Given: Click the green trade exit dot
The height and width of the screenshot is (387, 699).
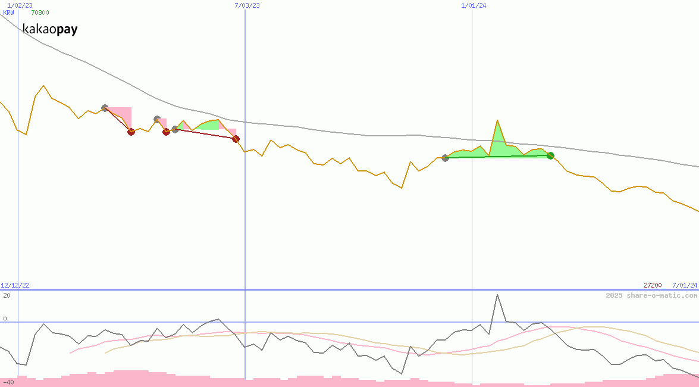Looking at the screenshot, I should 550,155.
